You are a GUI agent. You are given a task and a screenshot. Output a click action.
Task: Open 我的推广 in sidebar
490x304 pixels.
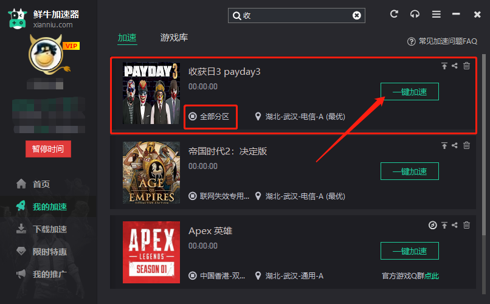click(49, 274)
